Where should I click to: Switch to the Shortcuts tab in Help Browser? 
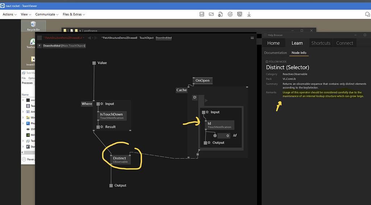[321, 43]
